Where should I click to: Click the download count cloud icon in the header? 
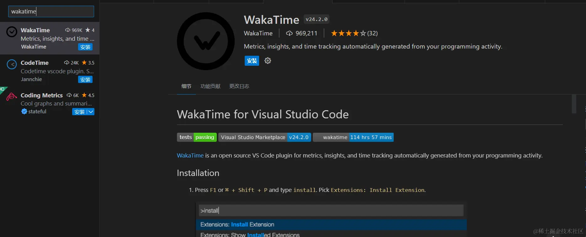click(289, 33)
